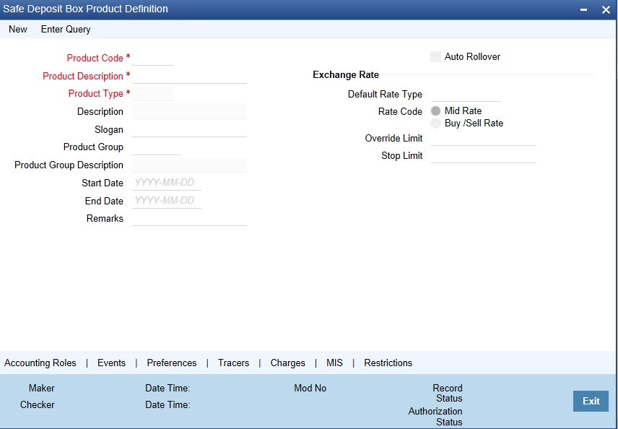Focus the Product Code field

pyautogui.click(x=152, y=58)
